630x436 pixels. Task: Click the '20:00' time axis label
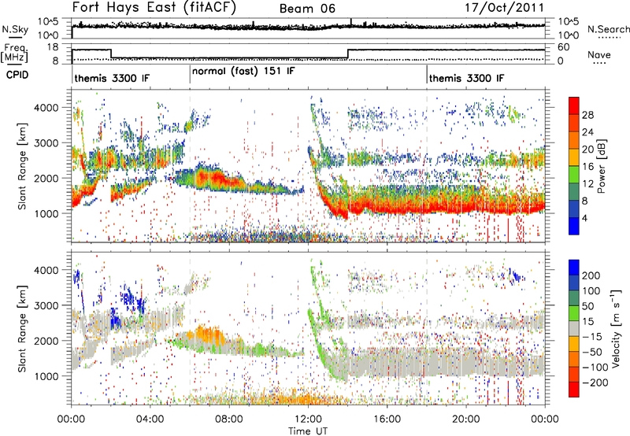465,419
